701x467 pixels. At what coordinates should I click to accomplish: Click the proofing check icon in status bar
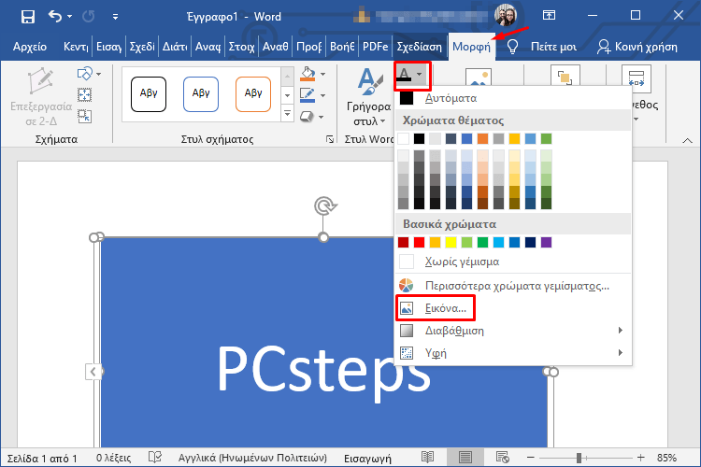click(155, 457)
